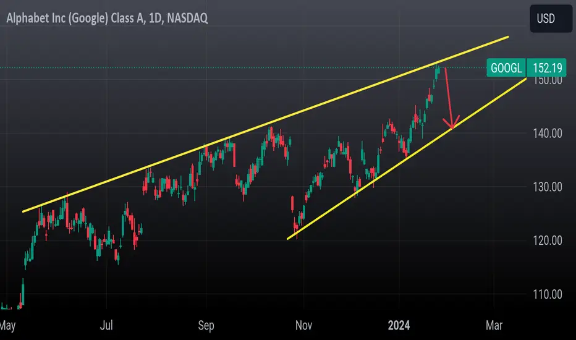Image resolution: width=576 pixels, height=340 pixels.
Task: Click the GOOGL symbol price tag
Action: [x=506, y=68]
